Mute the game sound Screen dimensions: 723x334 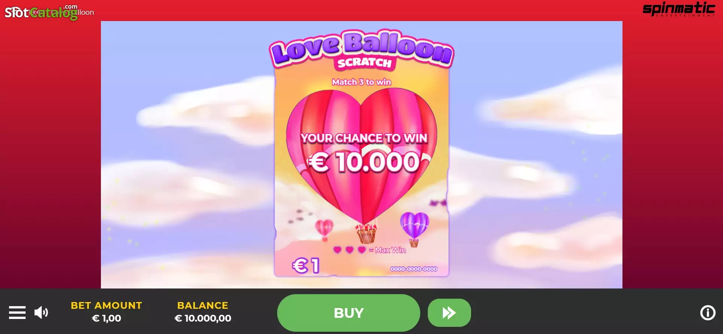pyautogui.click(x=41, y=313)
